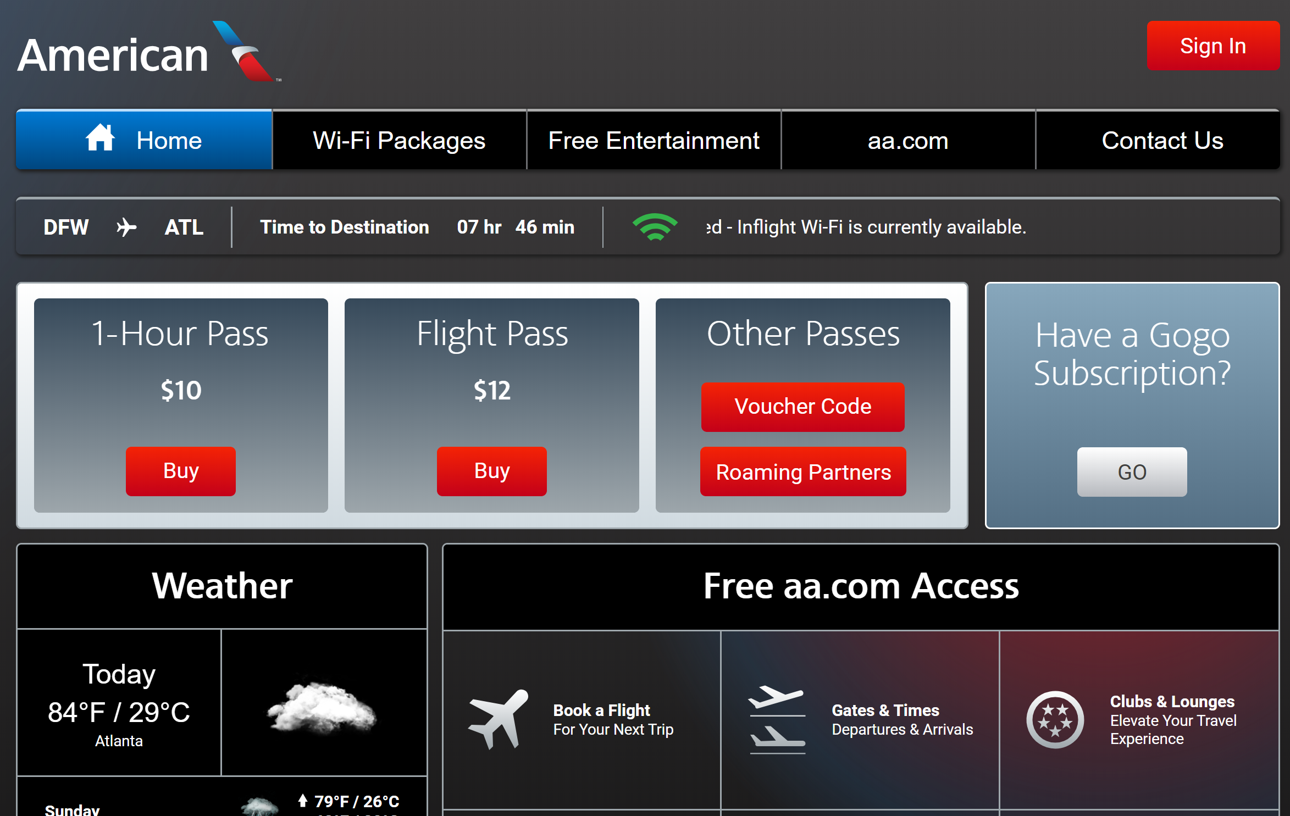
Task: Click the Book a Flight airplane icon
Action: pyautogui.click(x=498, y=719)
